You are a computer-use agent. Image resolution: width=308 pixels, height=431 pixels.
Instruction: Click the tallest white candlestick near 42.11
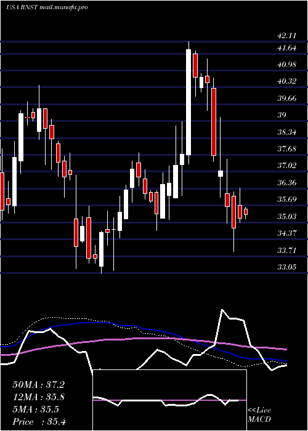188,102
